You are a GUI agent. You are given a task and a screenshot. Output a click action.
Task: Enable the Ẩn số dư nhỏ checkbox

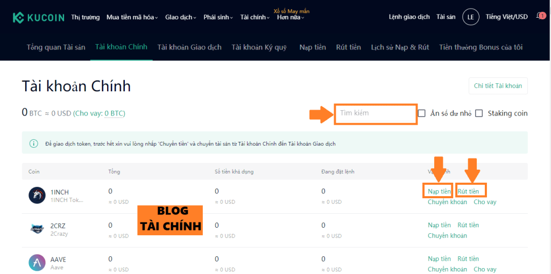click(422, 113)
